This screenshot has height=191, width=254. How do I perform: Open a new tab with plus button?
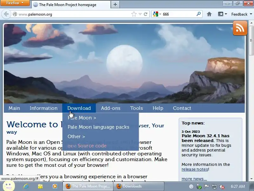[115, 4]
